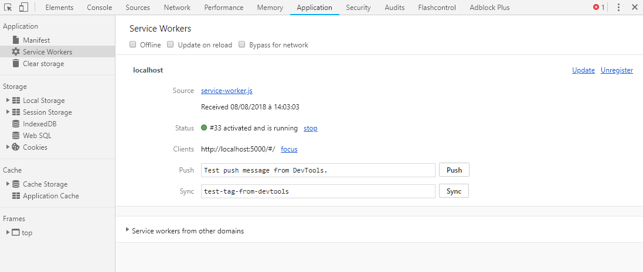Click the red error count icon

click(x=596, y=8)
